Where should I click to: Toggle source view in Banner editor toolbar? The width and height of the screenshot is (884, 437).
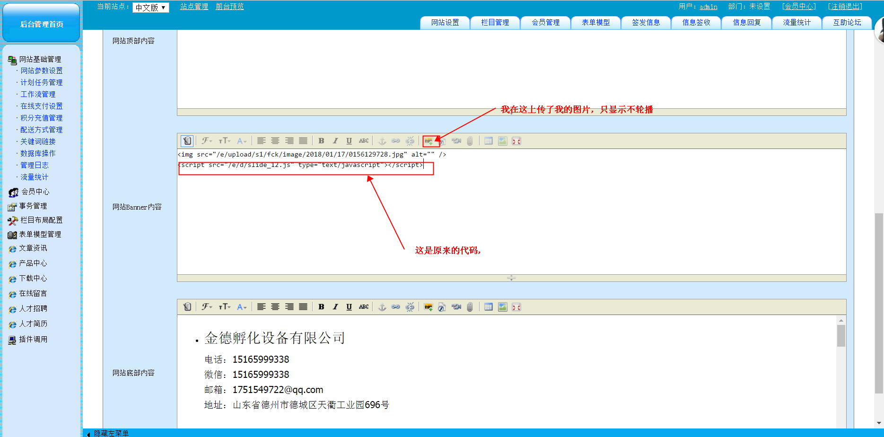(187, 141)
